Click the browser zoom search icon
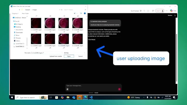187x105 pixels. coord(144,11)
